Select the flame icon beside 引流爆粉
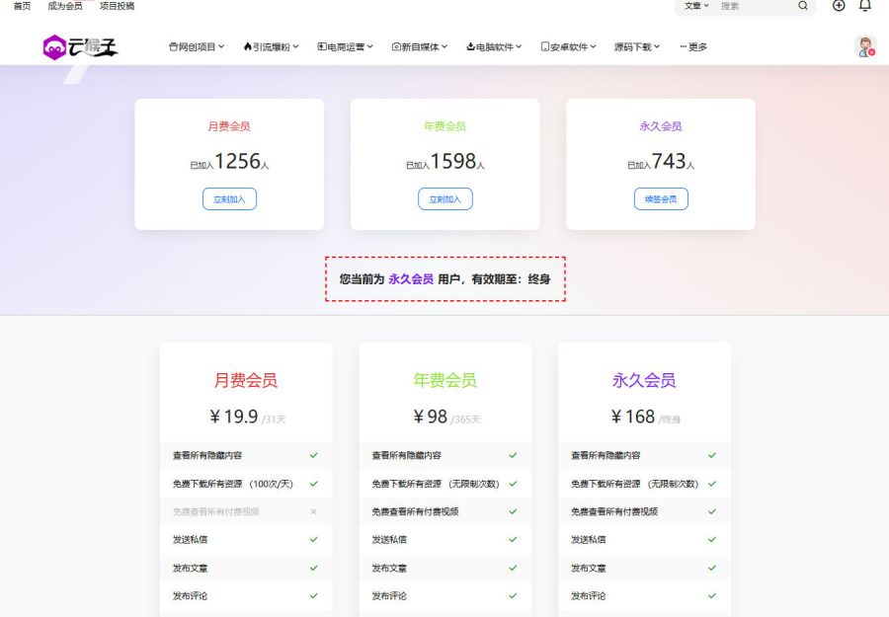 click(x=246, y=45)
